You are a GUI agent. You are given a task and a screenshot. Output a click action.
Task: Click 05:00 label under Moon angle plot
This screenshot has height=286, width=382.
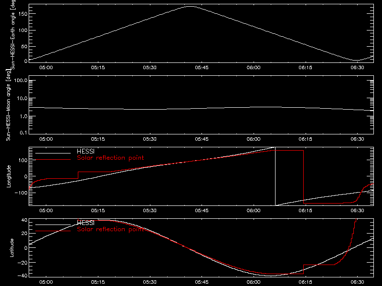46,139
